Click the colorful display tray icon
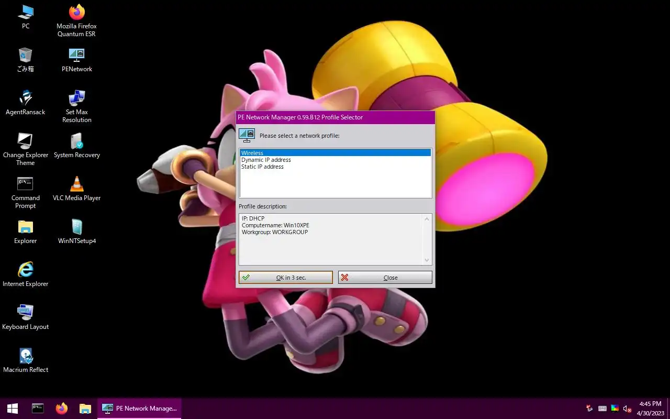 (615, 409)
